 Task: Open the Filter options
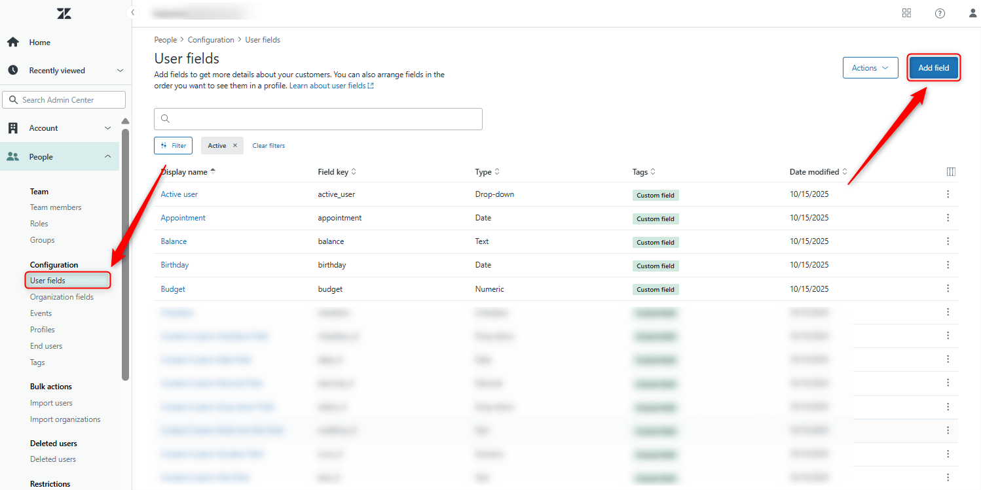coord(173,145)
